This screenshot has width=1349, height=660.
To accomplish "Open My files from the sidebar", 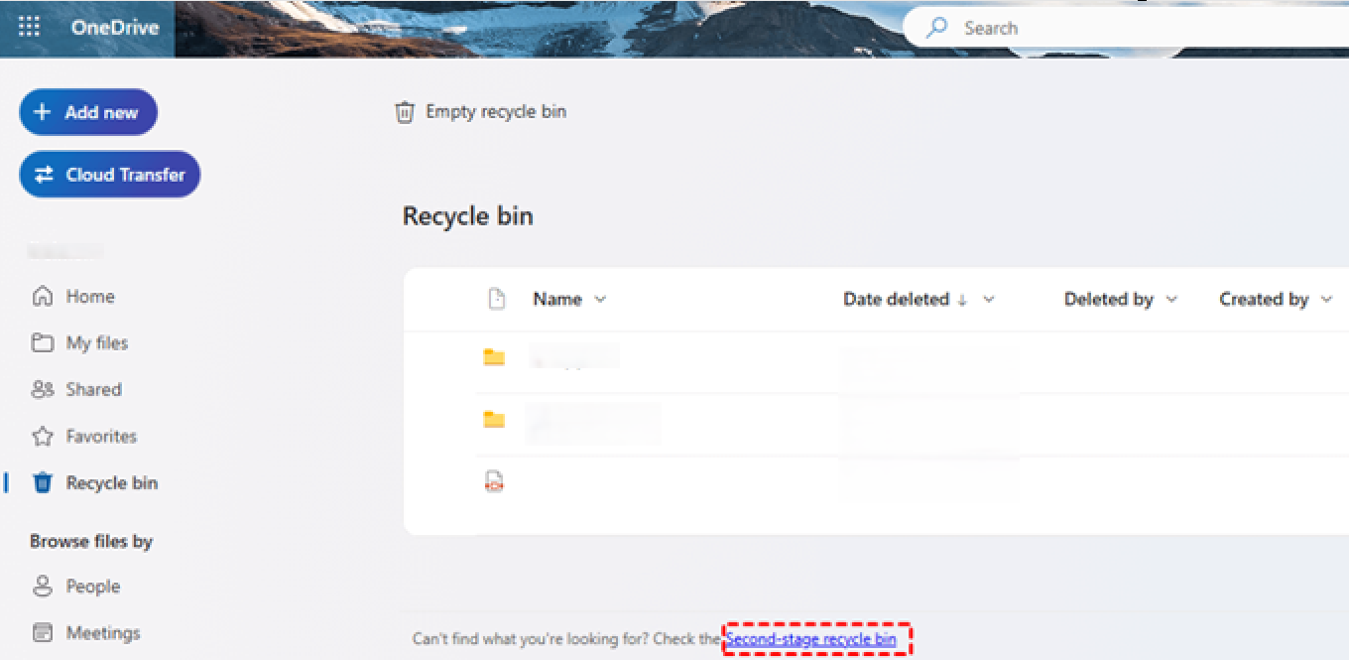I will click(96, 342).
